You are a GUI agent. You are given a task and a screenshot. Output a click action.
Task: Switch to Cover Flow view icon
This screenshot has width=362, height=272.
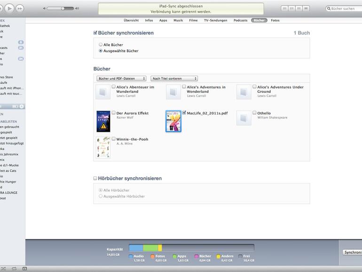pyautogui.click(x=306, y=8)
